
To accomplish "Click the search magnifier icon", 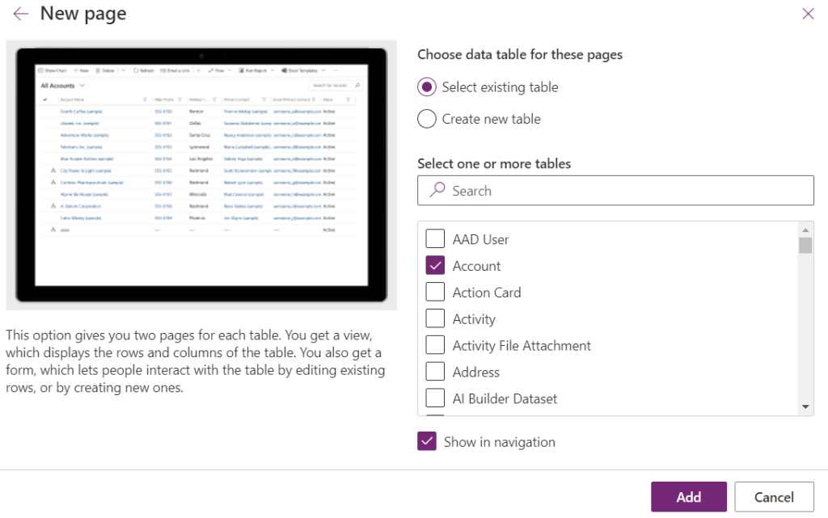I will (437, 190).
